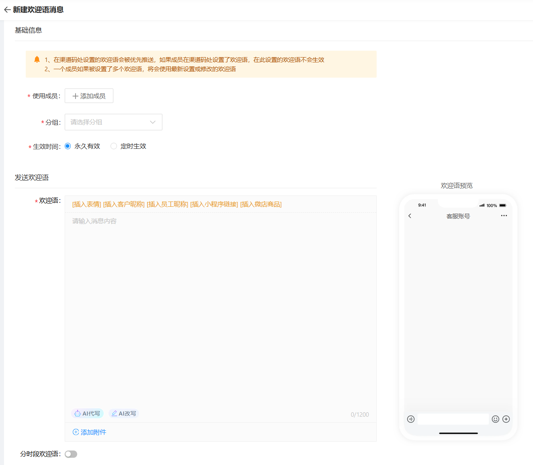Screen dimensions: 533x465
Task: Click the 添加成员 button
Action: [89, 96]
